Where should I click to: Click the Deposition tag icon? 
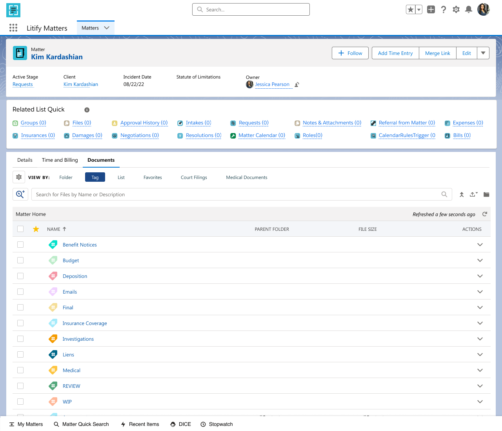[53, 276]
